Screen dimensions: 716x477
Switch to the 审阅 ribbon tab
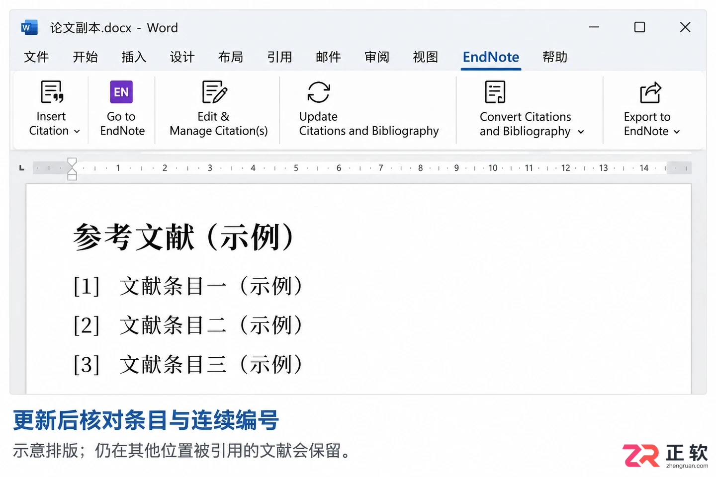[377, 57]
